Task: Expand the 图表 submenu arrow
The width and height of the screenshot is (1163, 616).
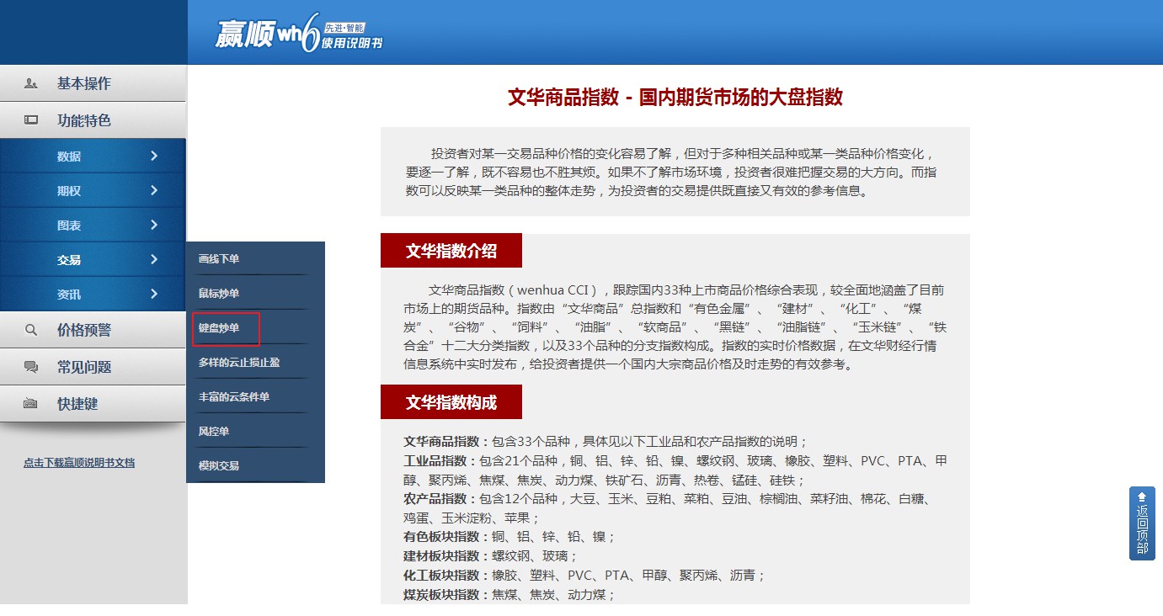Action: coord(154,225)
